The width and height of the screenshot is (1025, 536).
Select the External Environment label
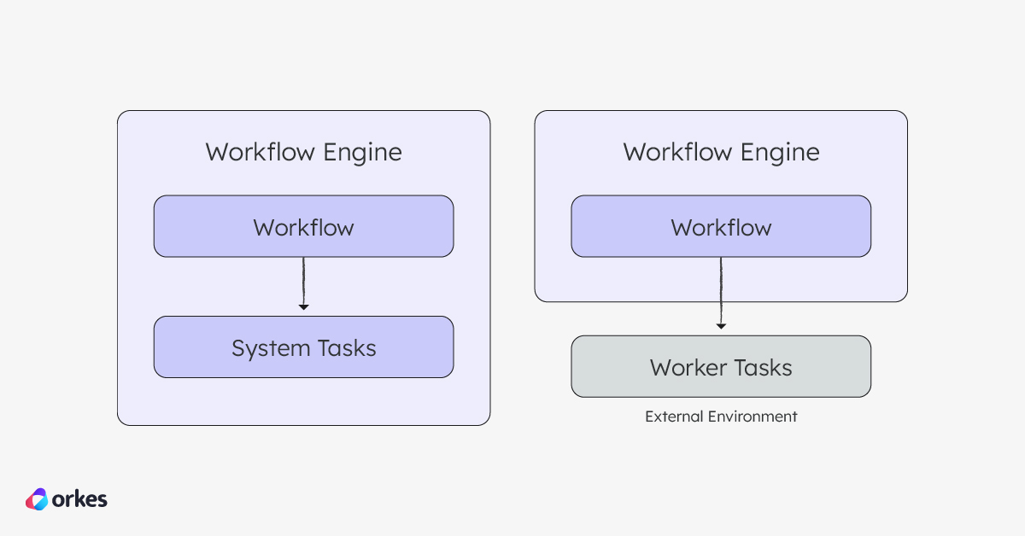point(721,417)
